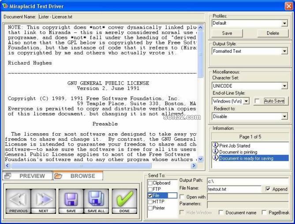295x224 pixels.
Task: Click the profile Delete button
Action: [x=273, y=33]
